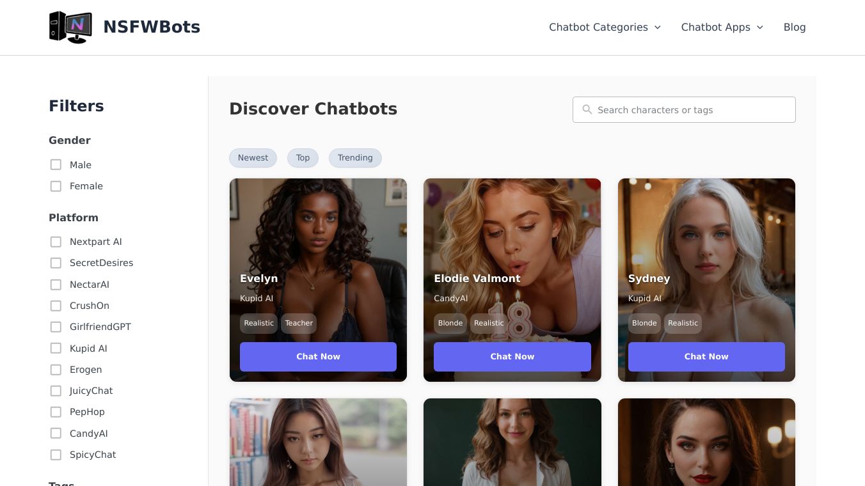865x486 pixels.
Task: Expand the Chatbot Categories chevron
Action: tap(658, 27)
